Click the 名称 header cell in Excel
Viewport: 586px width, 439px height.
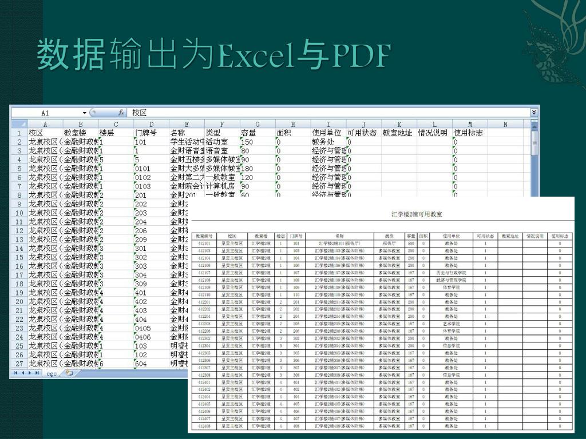[x=187, y=133]
